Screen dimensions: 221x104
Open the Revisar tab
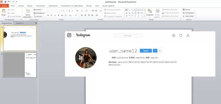(x=89, y=6)
